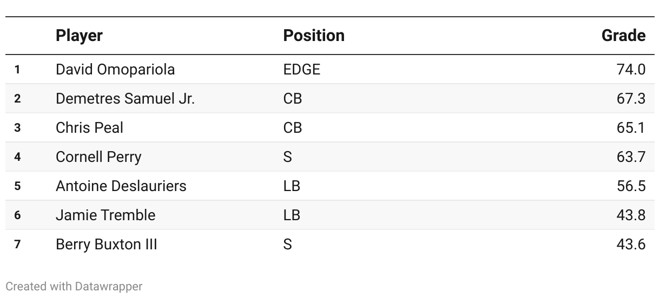
Task: Click grade value 43.6
Action: pyautogui.click(x=631, y=244)
